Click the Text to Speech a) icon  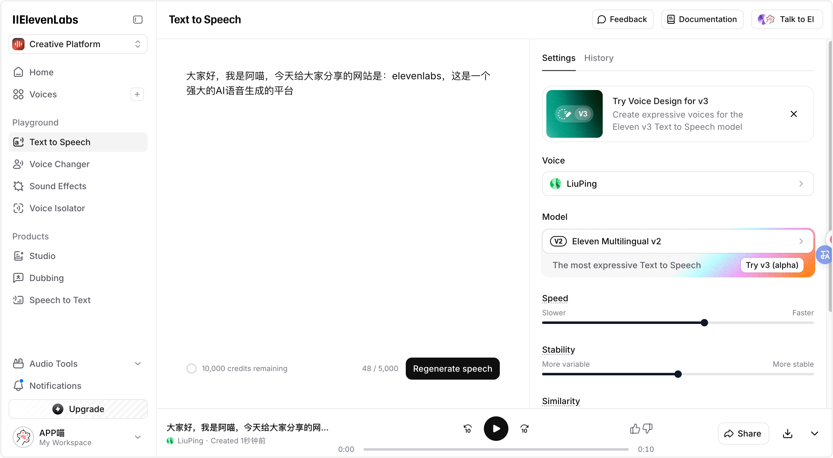18,142
